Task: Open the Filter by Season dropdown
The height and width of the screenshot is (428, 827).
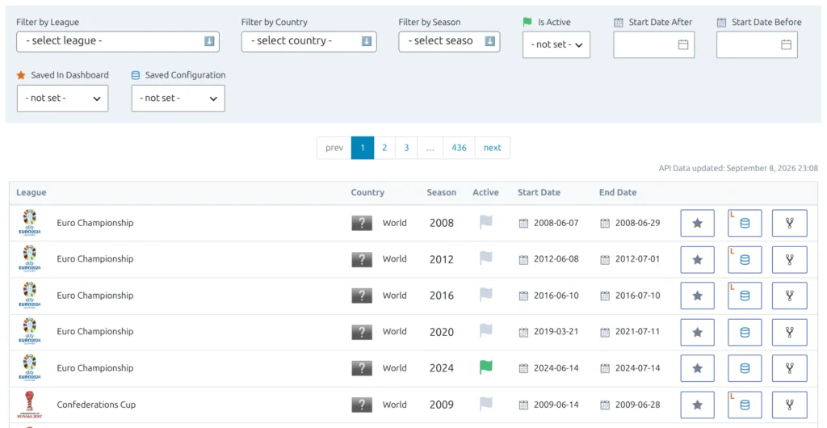Action: coord(449,41)
